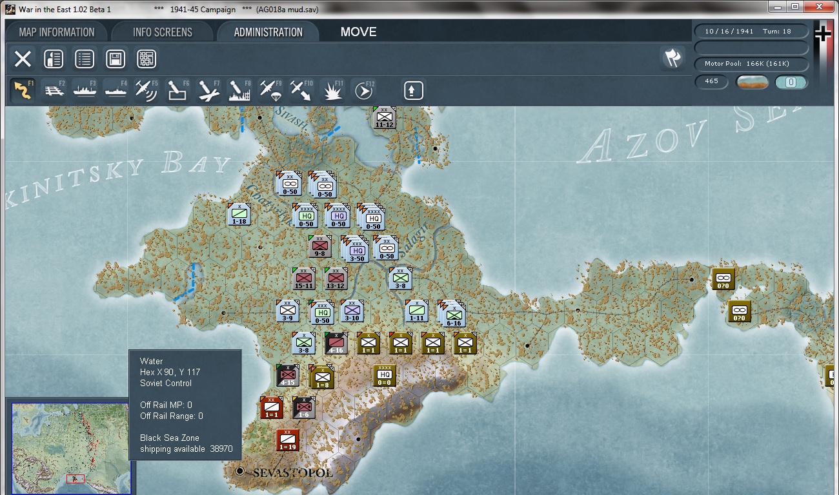Click the floppy disk save icon
839x495 pixels.
point(116,59)
